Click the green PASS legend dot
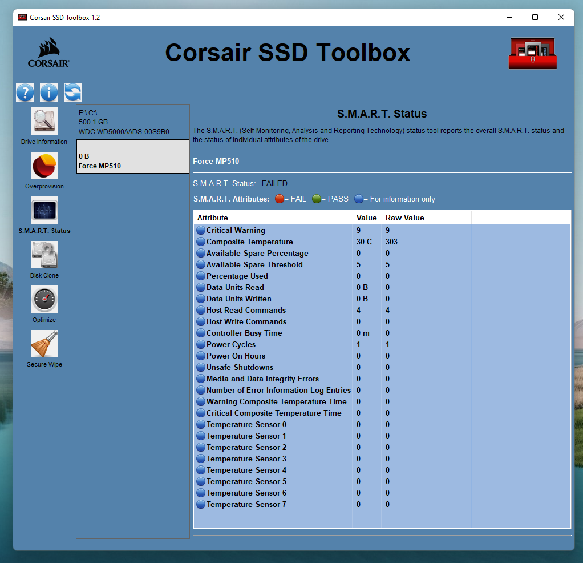The image size is (583, 563). 317,199
